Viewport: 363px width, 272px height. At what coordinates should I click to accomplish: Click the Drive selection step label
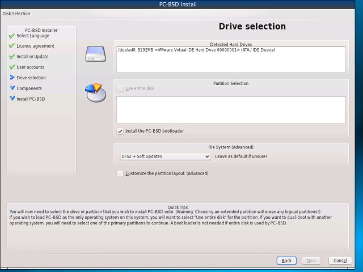tap(31, 78)
